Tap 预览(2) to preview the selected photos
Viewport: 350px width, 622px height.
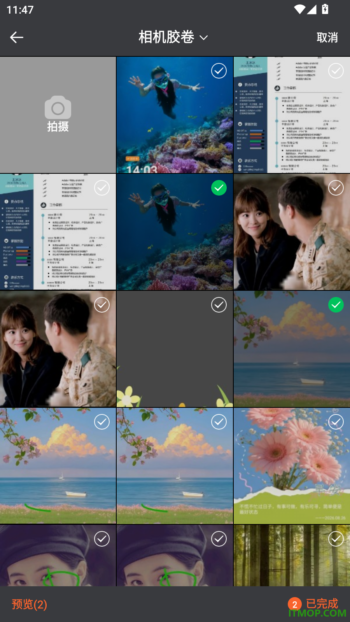(30, 604)
